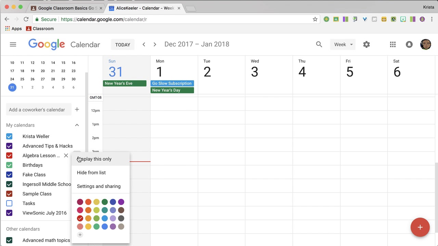This screenshot has height=246, width=438.
Task: Open the Classroom bookmark
Action: 40,29
